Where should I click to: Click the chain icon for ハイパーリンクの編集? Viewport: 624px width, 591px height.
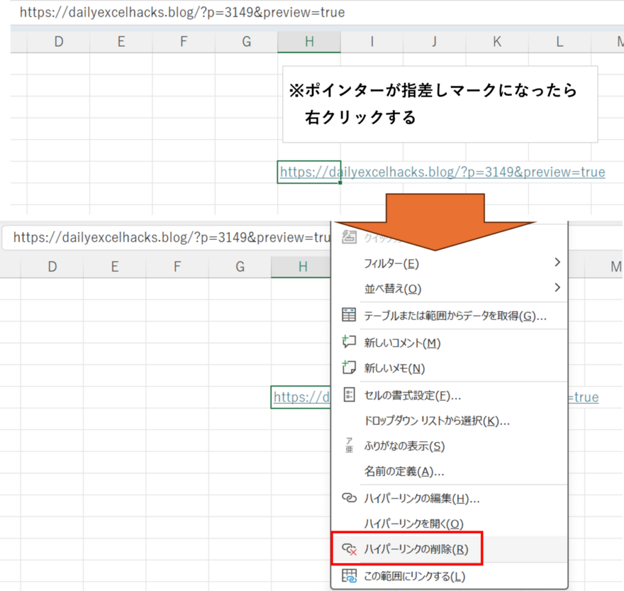tap(349, 498)
